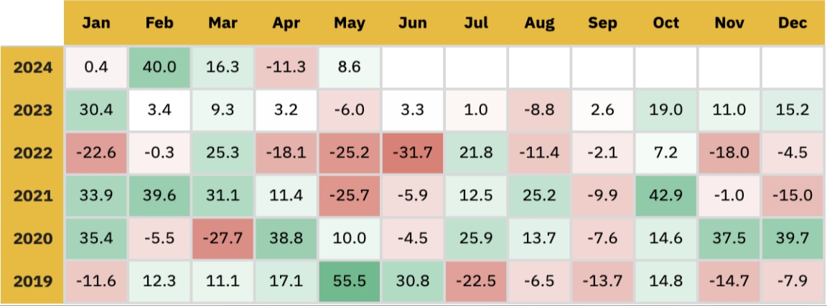The image size is (827, 306).
Task: Select the 2022 row header
Action: (x=33, y=153)
